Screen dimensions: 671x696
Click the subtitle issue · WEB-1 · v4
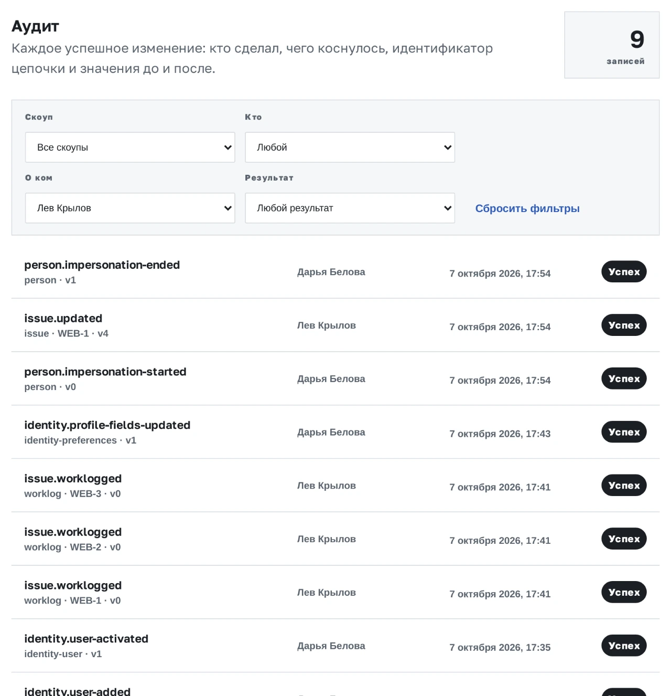[67, 333]
